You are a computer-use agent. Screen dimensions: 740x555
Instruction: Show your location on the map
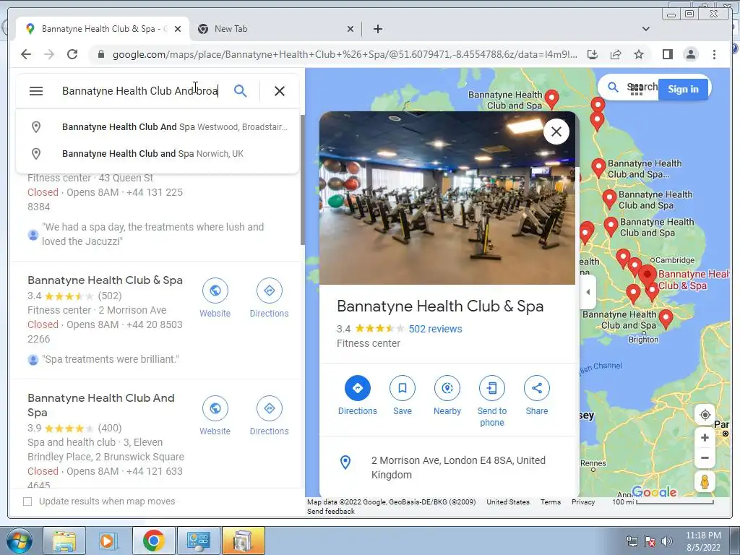point(705,415)
